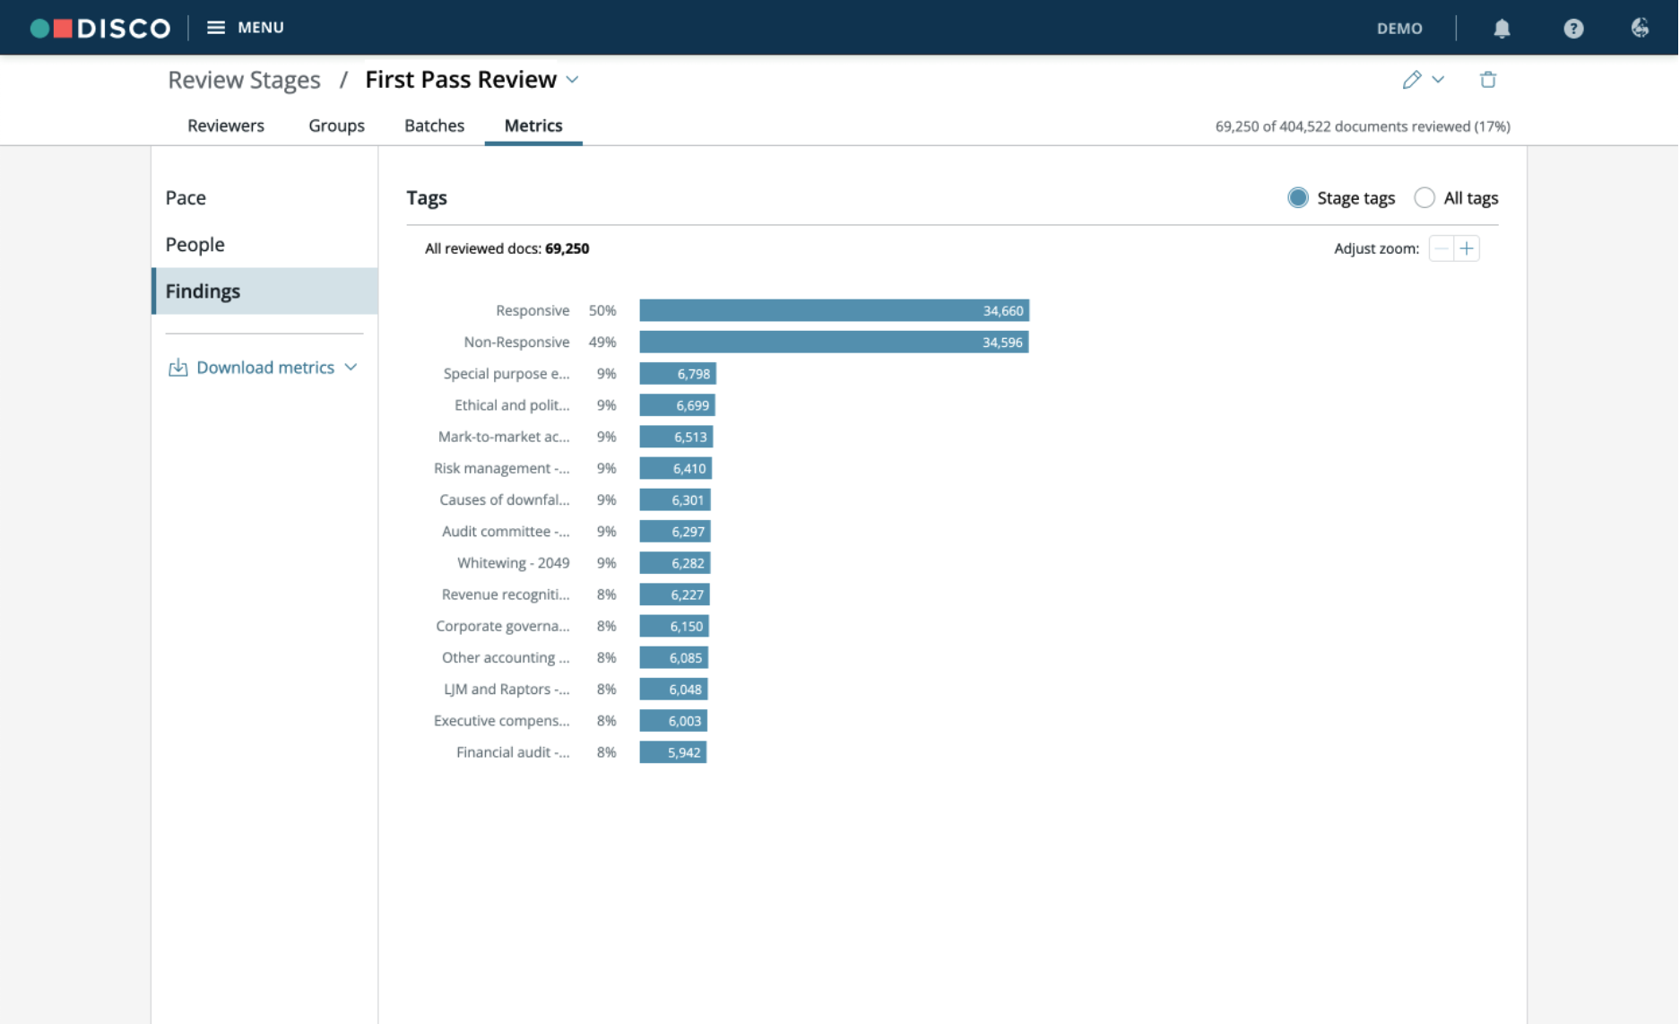Click the Download metrics tray icon
The image size is (1680, 1024).
point(178,368)
